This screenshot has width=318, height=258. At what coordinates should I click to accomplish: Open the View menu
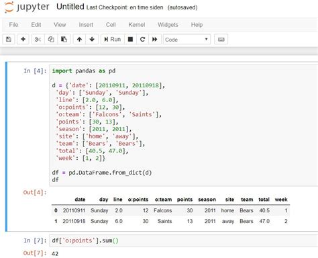click(x=60, y=25)
